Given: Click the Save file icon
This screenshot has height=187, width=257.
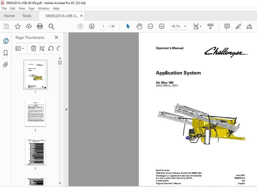Looking at the screenshot, I should [6, 26].
